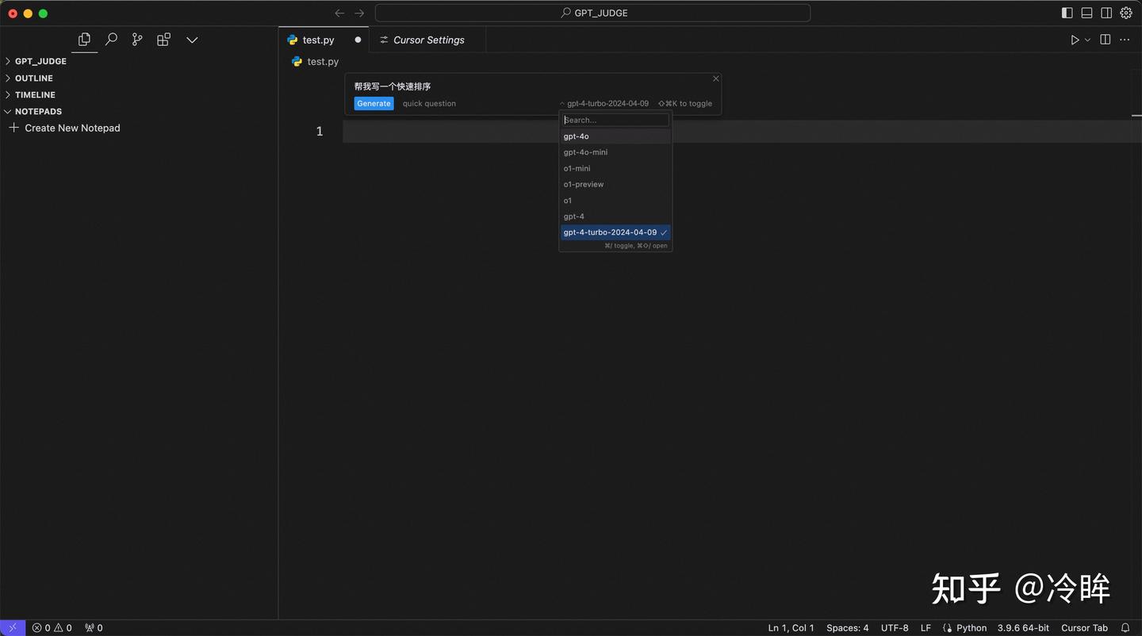Viewport: 1142px width, 636px height.
Task: Click inside the model search field
Action: coord(615,120)
